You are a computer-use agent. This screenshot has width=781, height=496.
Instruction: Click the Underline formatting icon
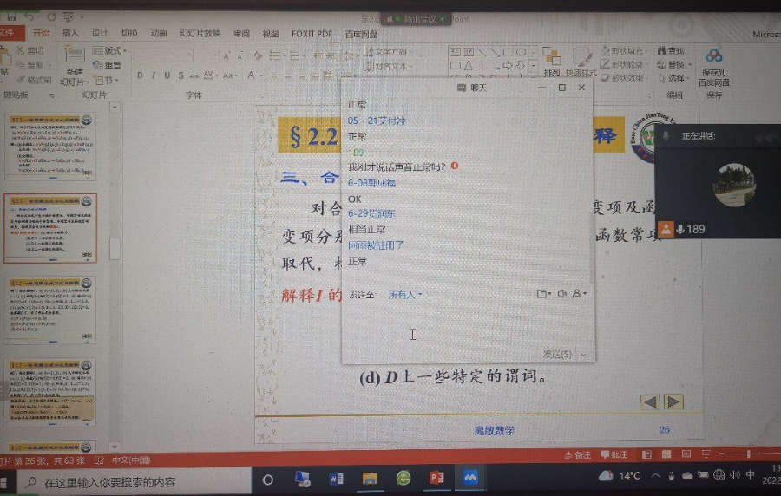pyautogui.click(x=167, y=75)
